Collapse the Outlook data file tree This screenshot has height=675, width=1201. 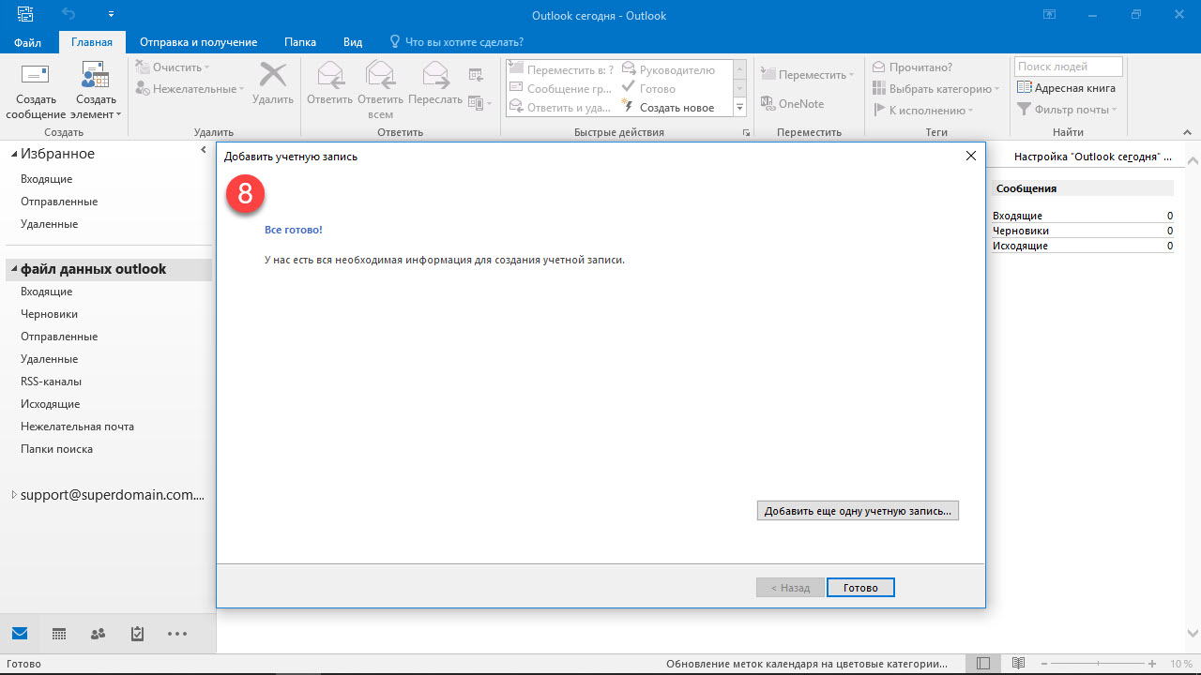tap(14, 269)
